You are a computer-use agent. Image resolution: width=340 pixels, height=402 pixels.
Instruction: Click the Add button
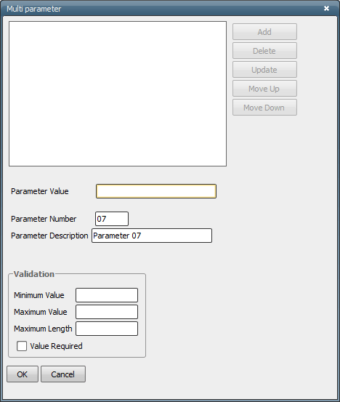pos(264,32)
